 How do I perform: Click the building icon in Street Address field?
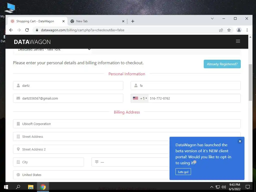click(18, 136)
